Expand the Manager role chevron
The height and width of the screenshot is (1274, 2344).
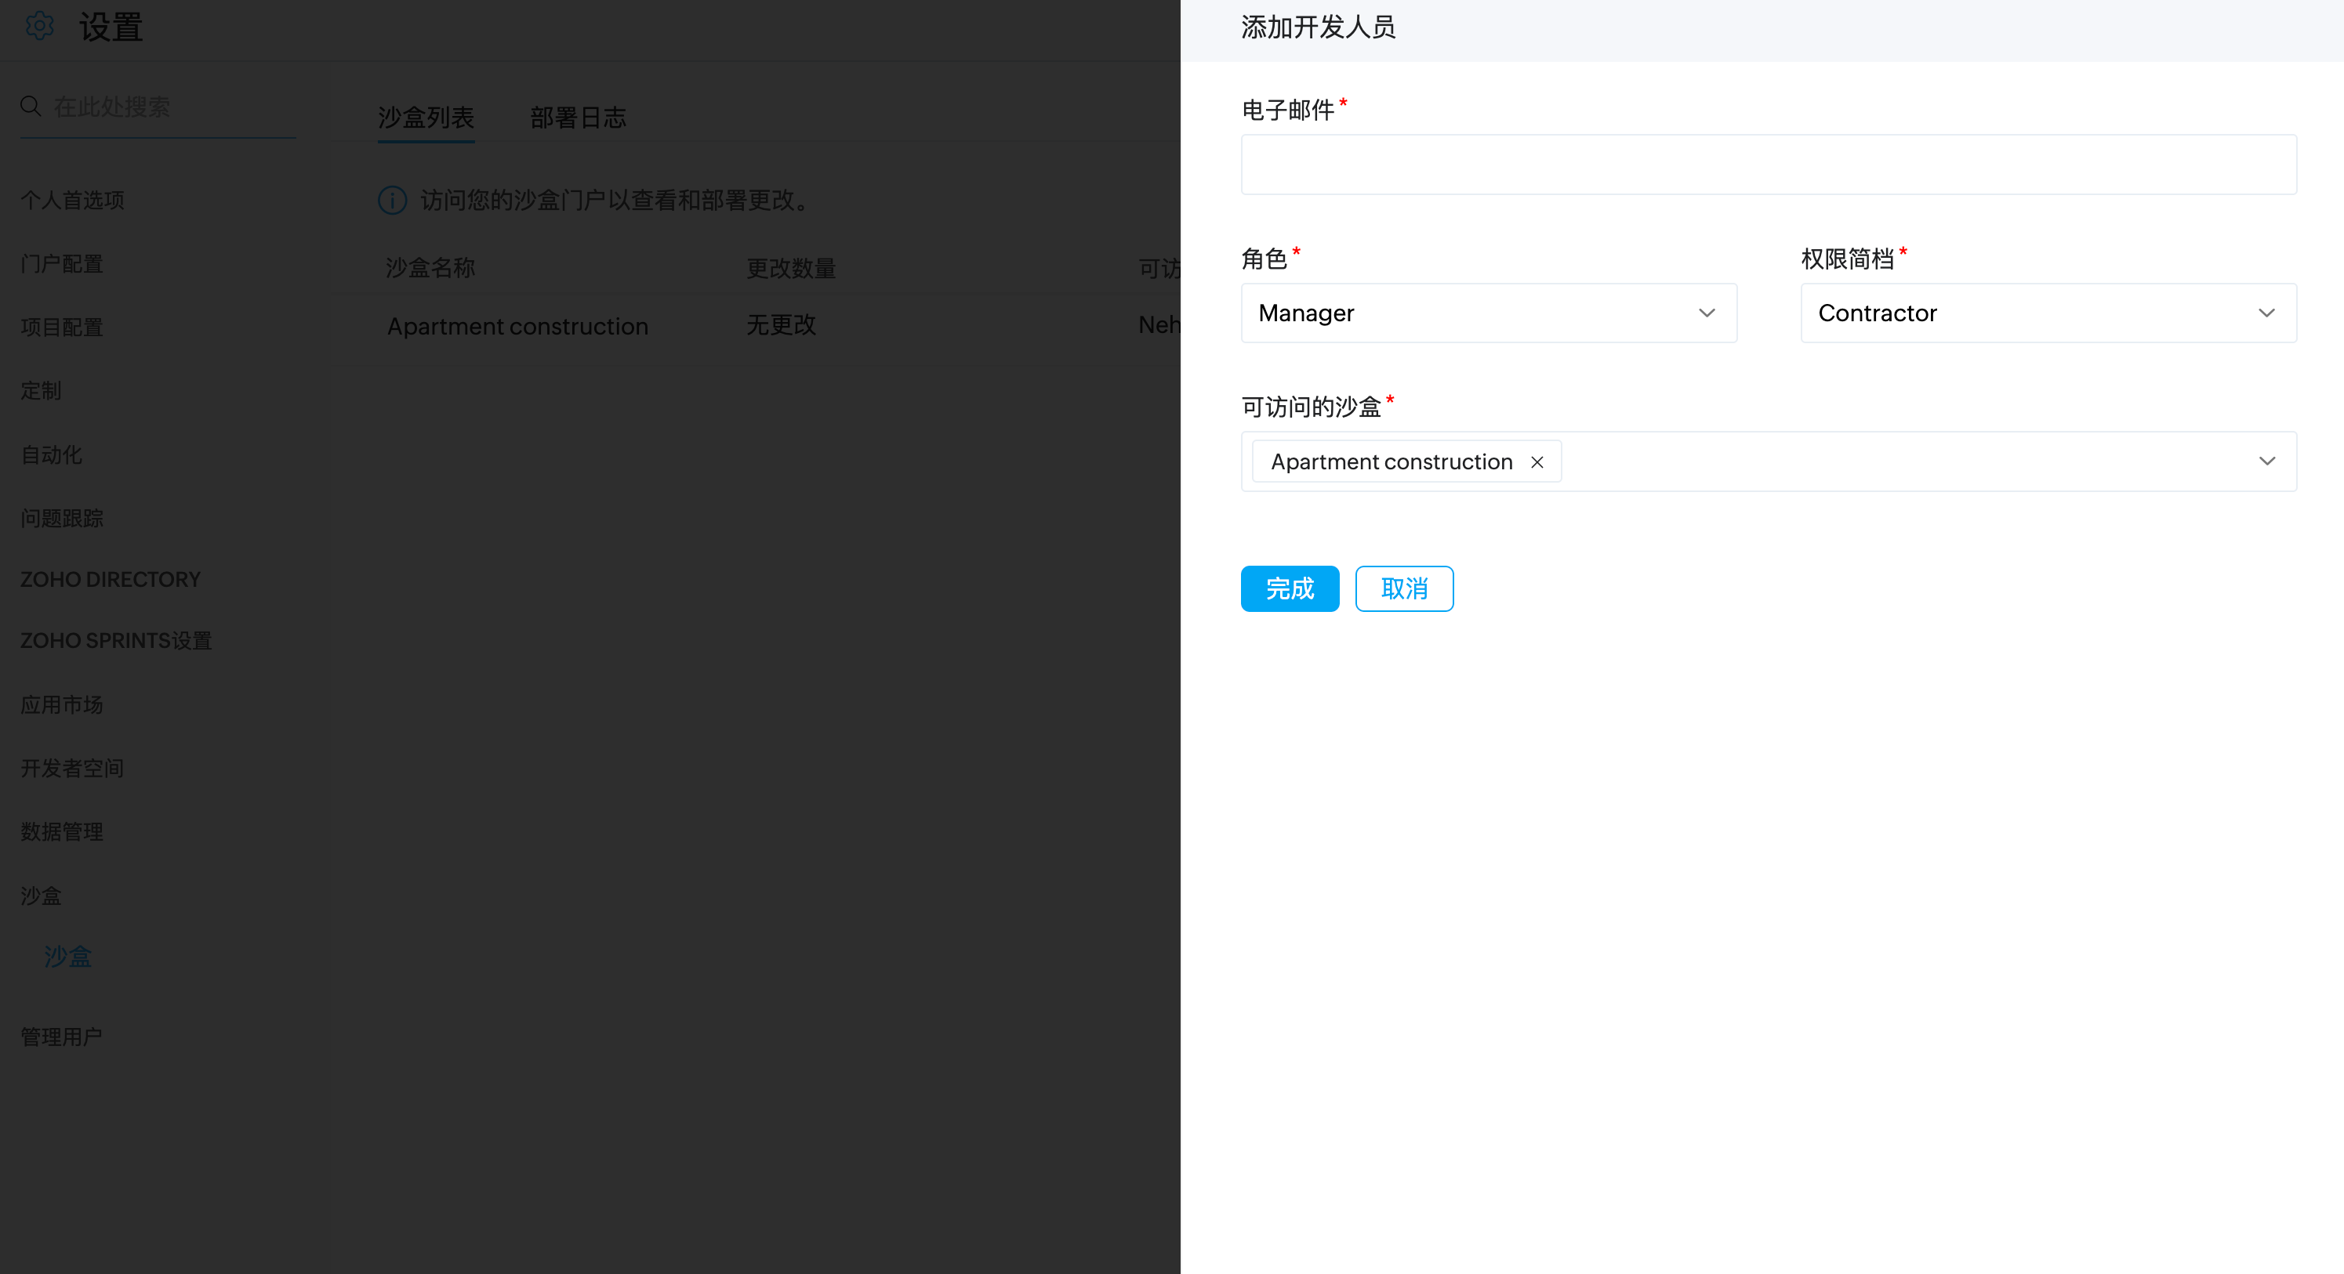pyautogui.click(x=1706, y=313)
